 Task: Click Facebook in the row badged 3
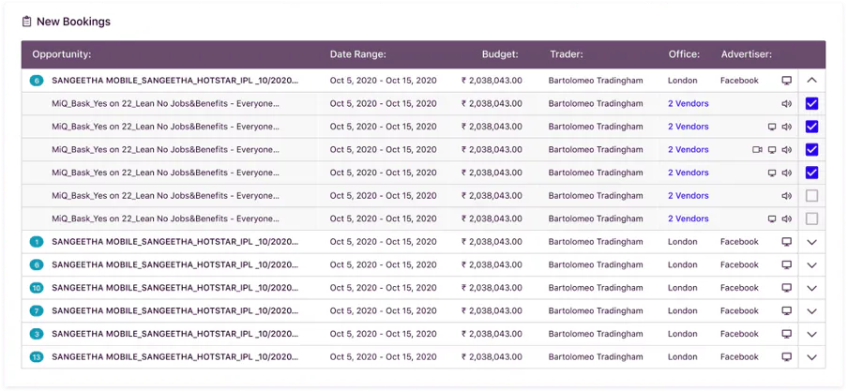(x=739, y=334)
